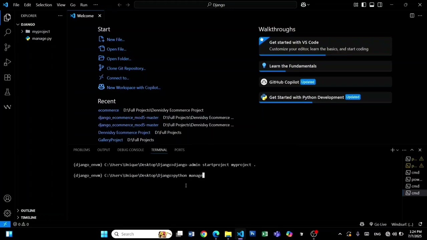Open the overflow menu ellipsis in menu bar
This screenshot has height=240, width=427.
click(x=96, y=5)
